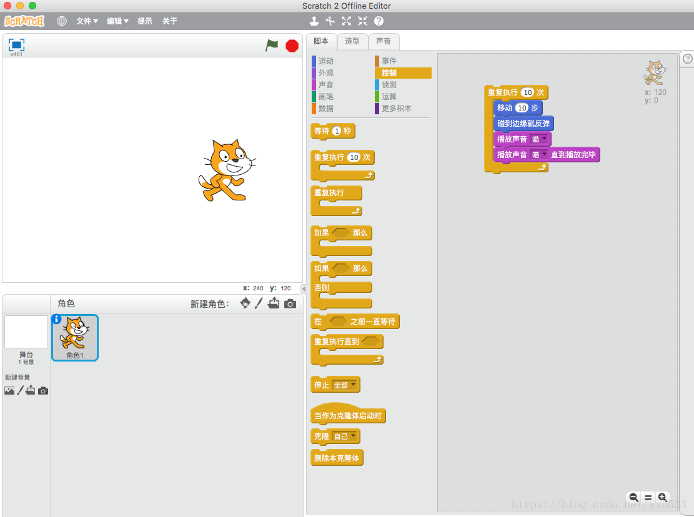
Task: Select the 侦测 block category
Action: click(403, 85)
